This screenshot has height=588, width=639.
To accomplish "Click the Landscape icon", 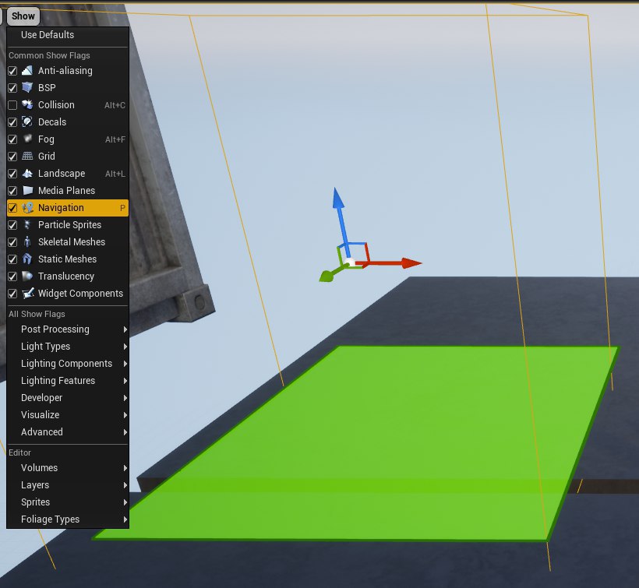I will [27, 174].
